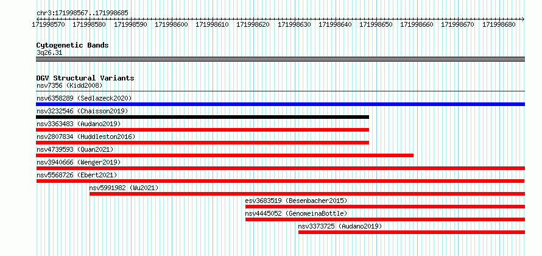Image resolution: width=542 pixels, height=256 pixels.
Task: Select the red bar under nsv4445052 GenomeinaBottle
Action: 385,219
